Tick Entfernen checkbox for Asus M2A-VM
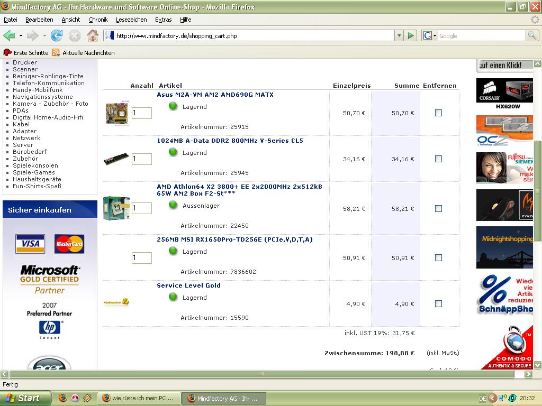Screen dimensions: 542x406 (438, 113)
